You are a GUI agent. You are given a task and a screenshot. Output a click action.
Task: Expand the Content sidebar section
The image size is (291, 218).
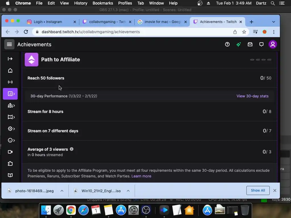pos(11,117)
